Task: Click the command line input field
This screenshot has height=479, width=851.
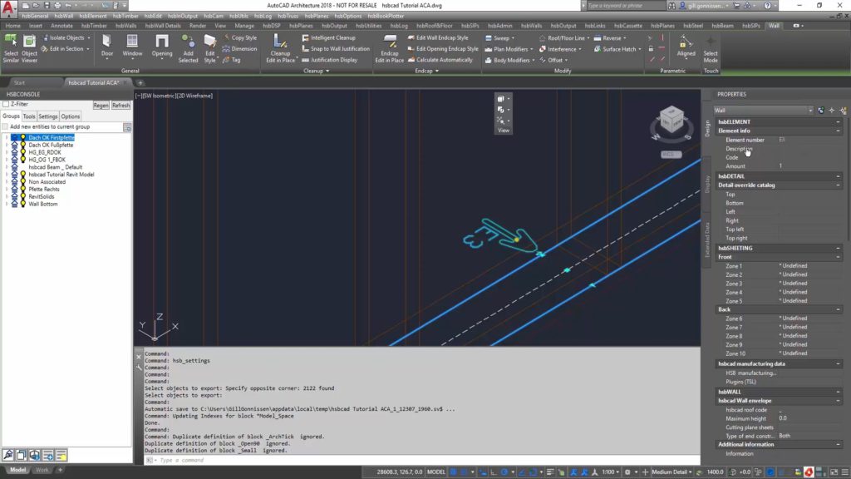Action: [x=423, y=460]
